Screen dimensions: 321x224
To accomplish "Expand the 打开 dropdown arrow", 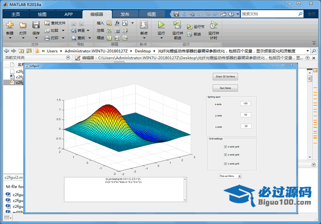I will tap(23, 38).
